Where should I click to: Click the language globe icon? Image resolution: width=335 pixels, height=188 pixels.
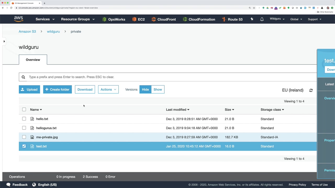34,185
